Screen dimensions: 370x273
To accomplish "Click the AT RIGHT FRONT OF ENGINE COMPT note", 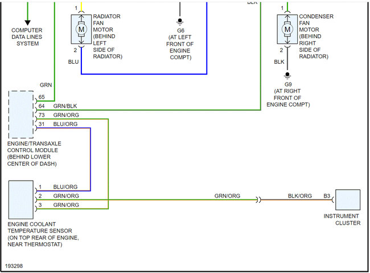I will (288, 98).
